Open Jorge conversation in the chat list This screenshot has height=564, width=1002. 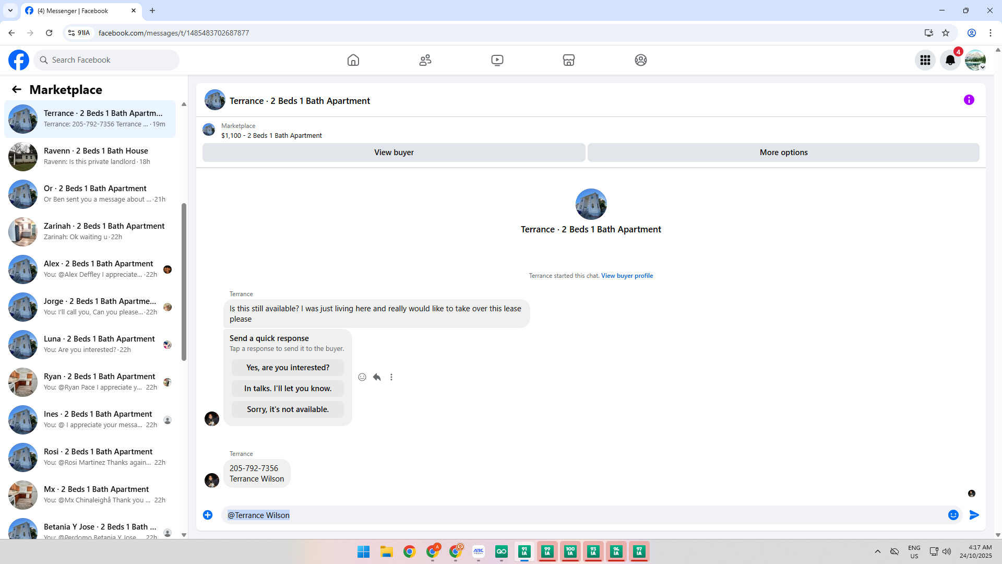pyautogui.click(x=90, y=307)
